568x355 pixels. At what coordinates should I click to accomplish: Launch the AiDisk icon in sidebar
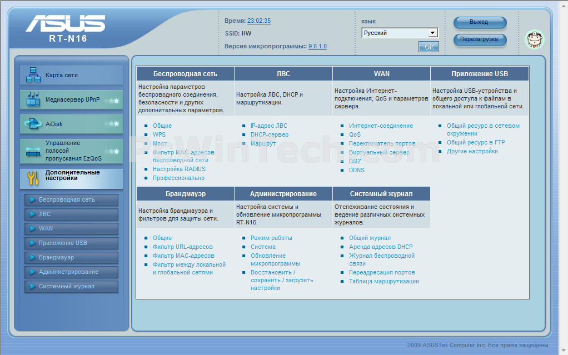pos(33,124)
